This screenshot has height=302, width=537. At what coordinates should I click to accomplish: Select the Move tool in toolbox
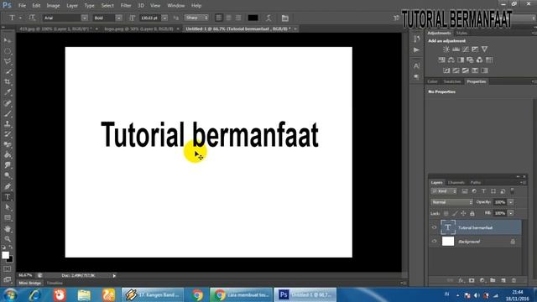(x=8, y=40)
